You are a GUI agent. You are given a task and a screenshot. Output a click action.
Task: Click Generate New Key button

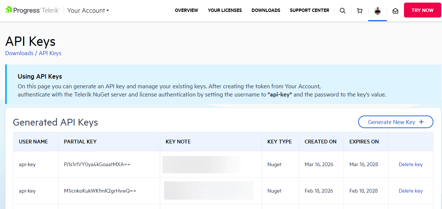pyautogui.click(x=395, y=122)
